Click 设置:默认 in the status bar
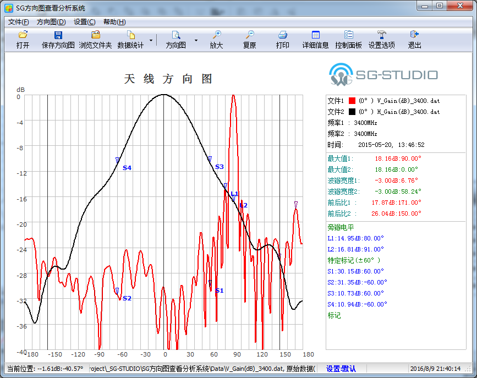477x378 pixels. point(341,369)
